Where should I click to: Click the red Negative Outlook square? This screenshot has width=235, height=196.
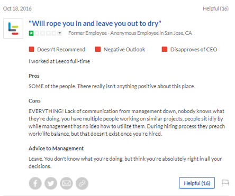[x=98, y=49]
